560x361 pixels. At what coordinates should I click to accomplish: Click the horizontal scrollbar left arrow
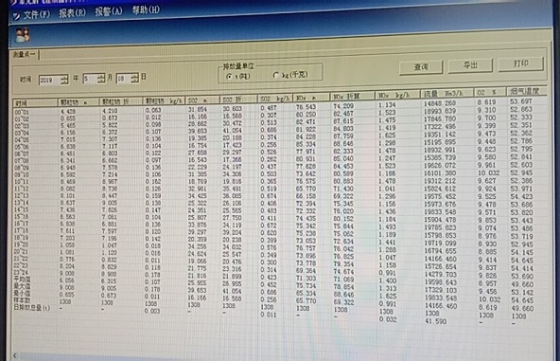(x=14, y=355)
